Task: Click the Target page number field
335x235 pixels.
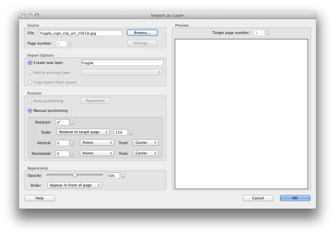Action: point(259,33)
